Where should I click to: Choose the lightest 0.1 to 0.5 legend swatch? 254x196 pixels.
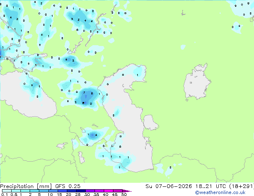tap(7, 191)
